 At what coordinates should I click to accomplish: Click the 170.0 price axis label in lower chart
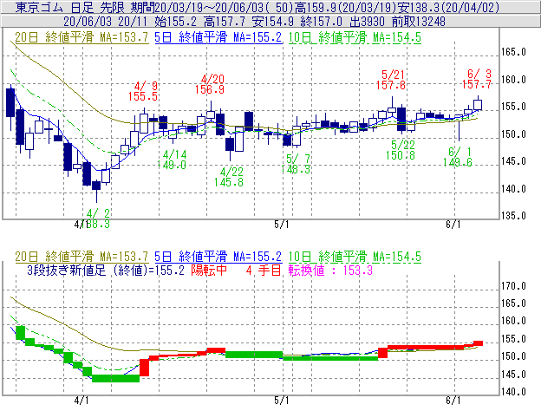pyautogui.click(x=513, y=286)
